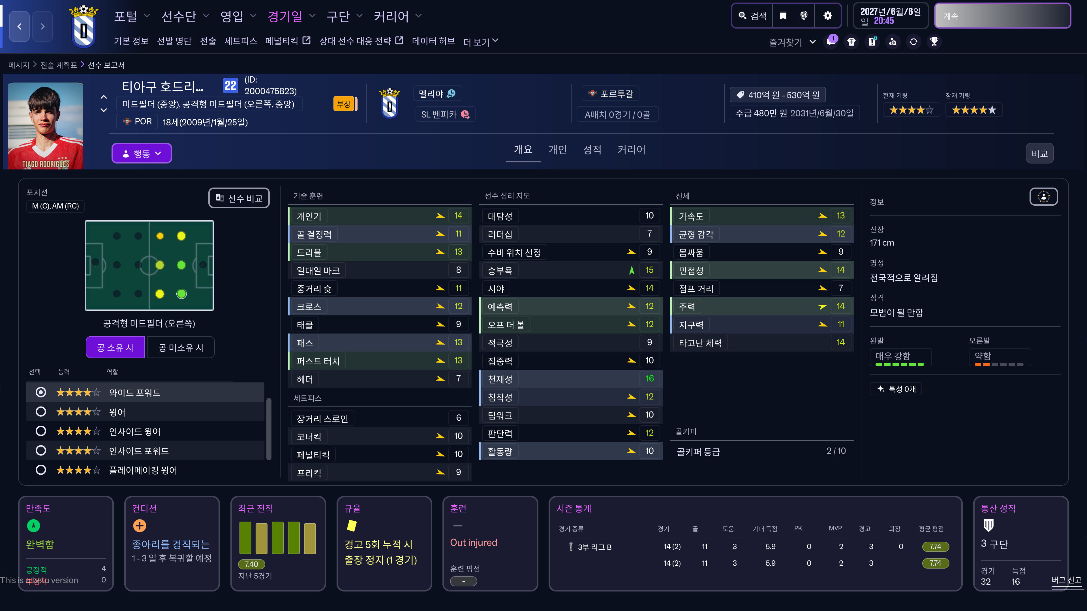
Task: Switch to 공 미소유 시 toggle
Action: tap(181, 347)
